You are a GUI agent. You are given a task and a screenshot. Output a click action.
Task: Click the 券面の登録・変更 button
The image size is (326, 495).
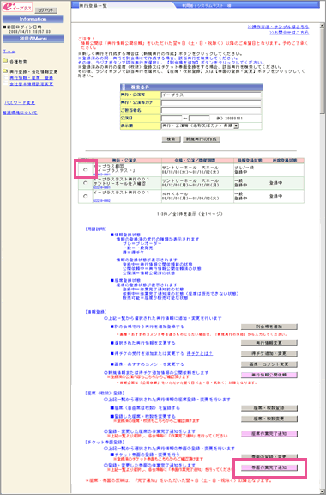tap(269, 456)
